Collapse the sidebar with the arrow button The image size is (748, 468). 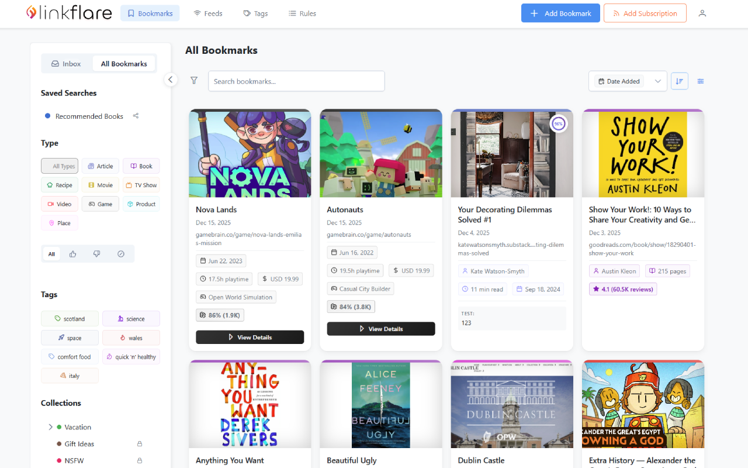[x=171, y=80]
